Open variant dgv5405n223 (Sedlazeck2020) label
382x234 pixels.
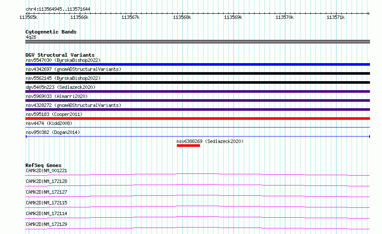[x=61, y=87]
